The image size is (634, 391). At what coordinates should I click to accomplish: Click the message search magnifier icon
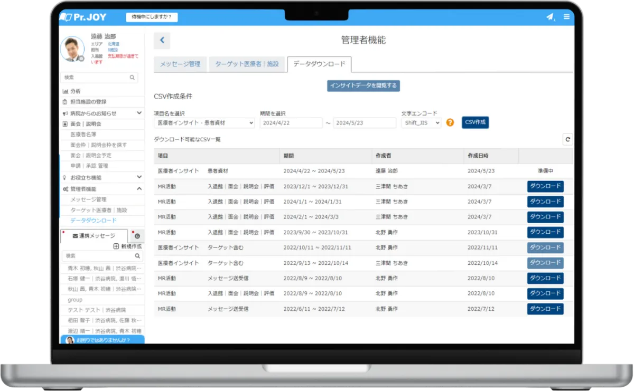coord(137,256)
